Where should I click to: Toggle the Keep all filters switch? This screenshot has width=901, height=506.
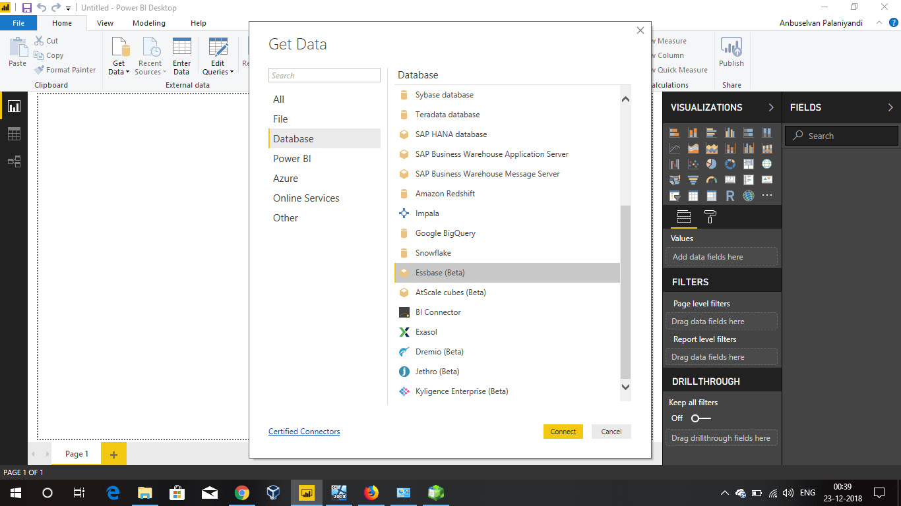701,418
